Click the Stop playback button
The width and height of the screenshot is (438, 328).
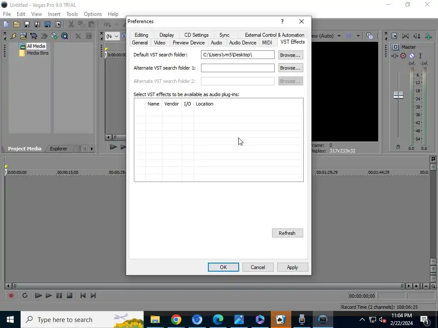click(70, 296)
